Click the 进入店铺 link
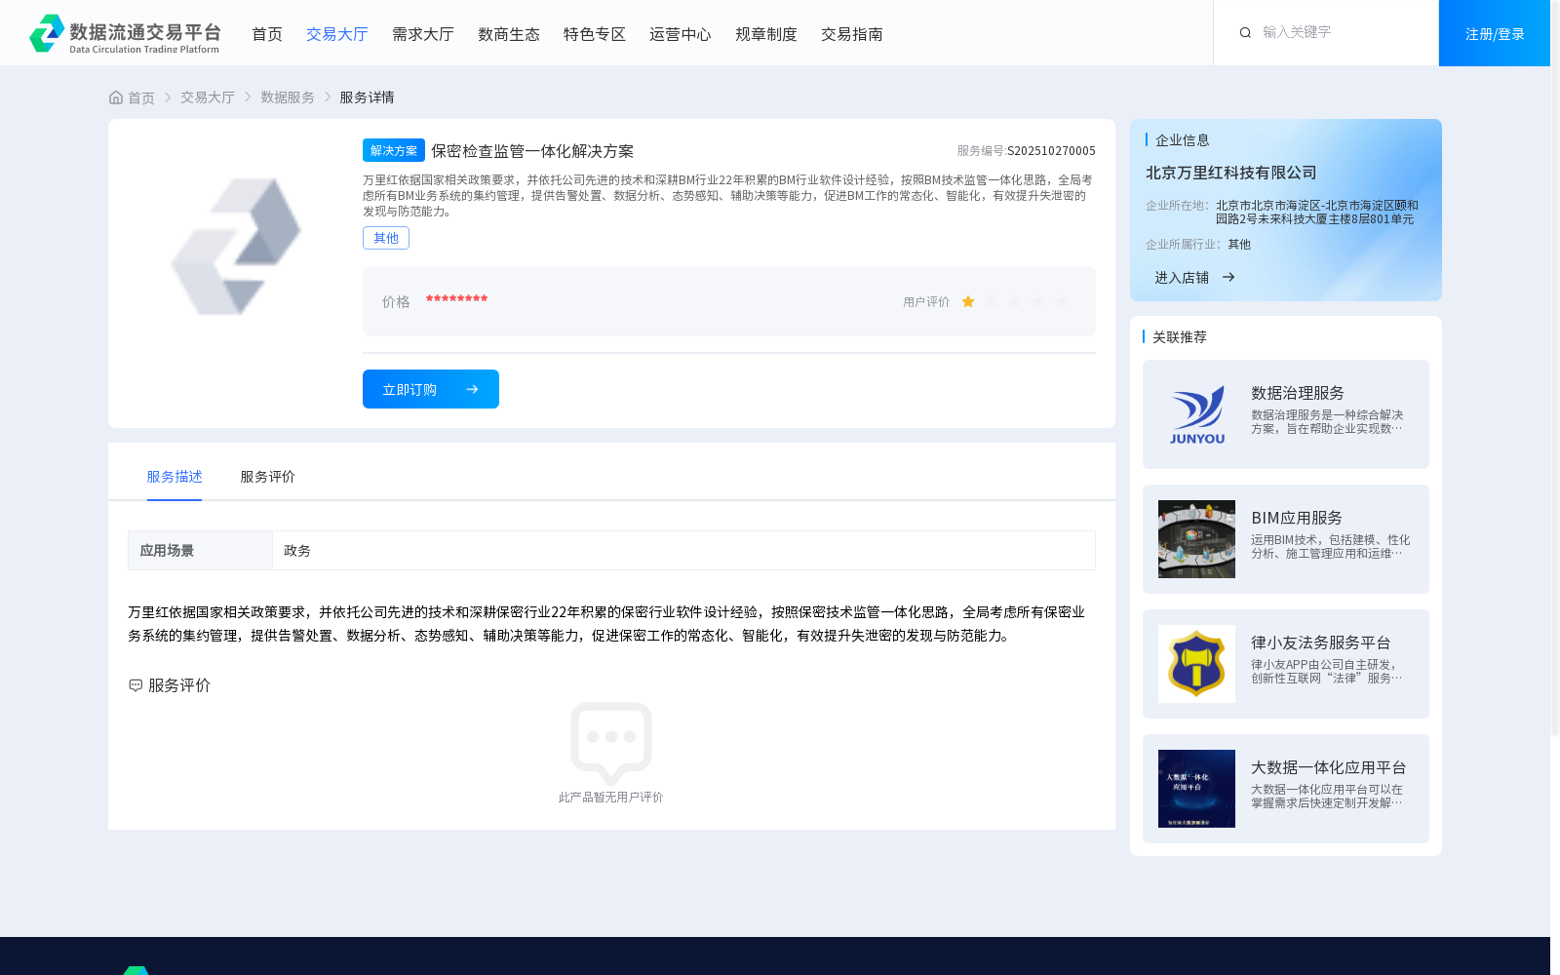Image resolution: width=1560 pixels, height=975 pixels. pos(1182,278)
